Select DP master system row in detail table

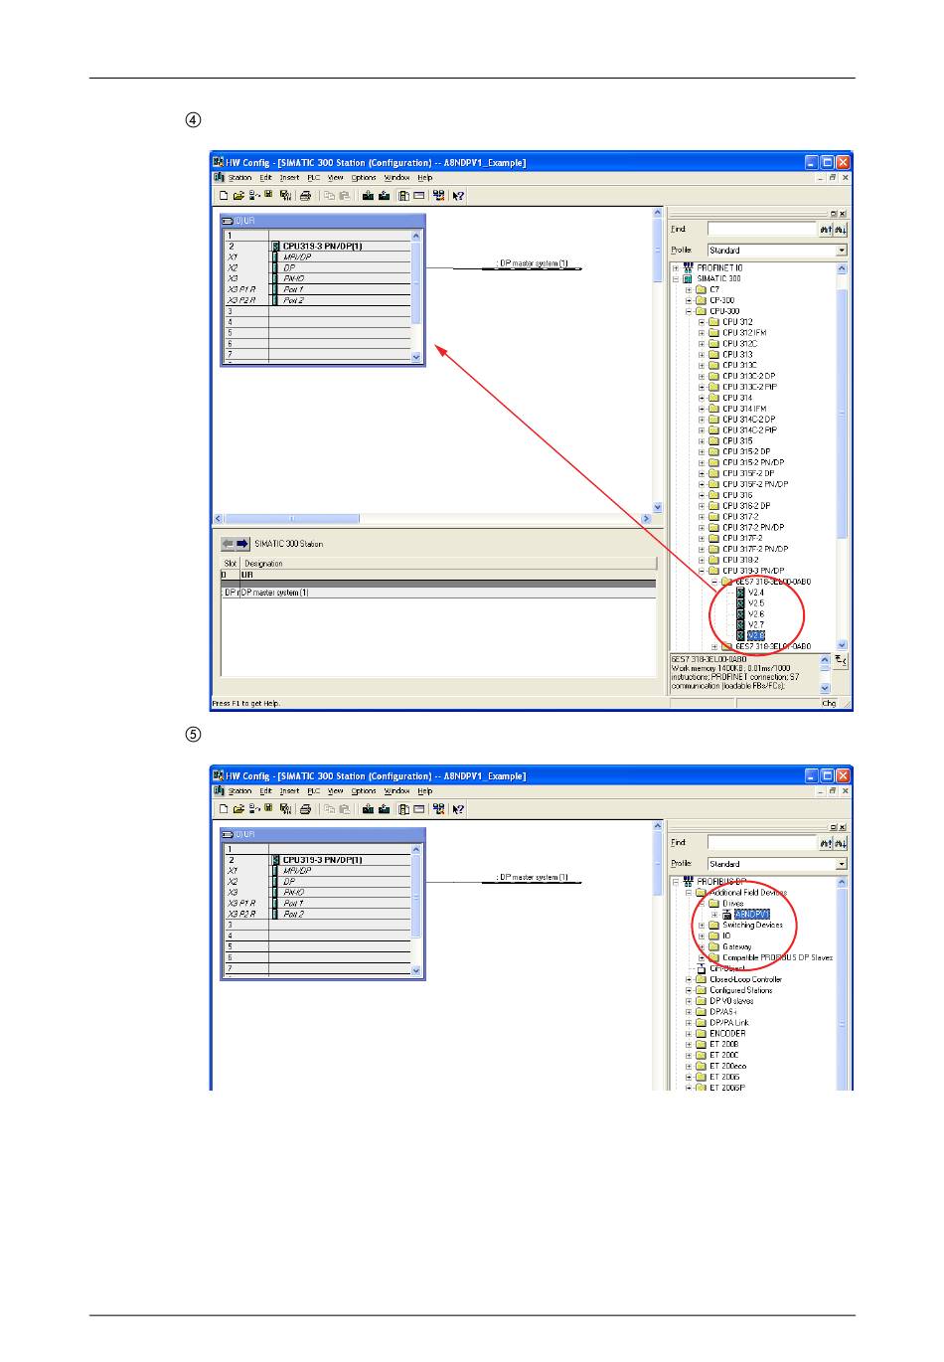point(438,593)
